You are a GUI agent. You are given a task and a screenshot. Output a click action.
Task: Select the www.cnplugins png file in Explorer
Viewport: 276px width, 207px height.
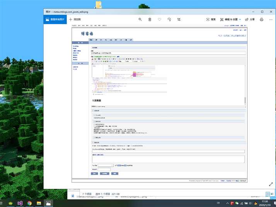coord(132,197)
